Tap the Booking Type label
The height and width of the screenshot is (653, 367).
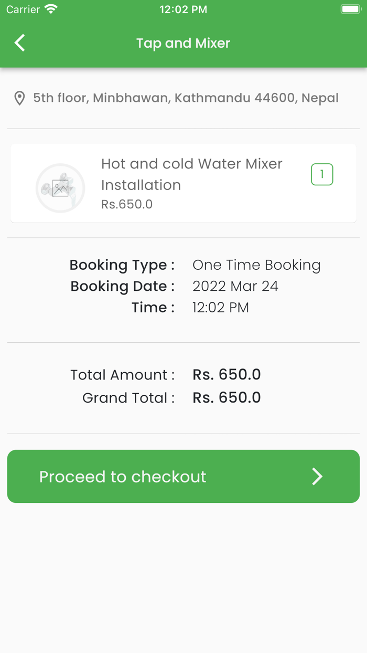point(122,265)
